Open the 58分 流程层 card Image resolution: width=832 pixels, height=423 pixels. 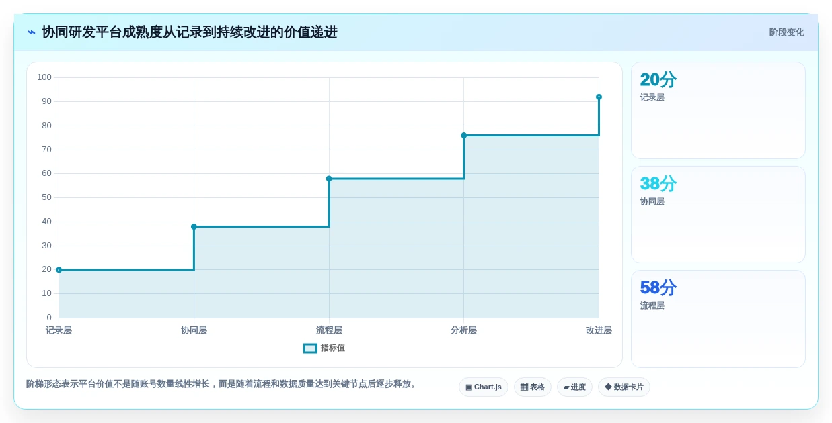click(x=718, y=319)
